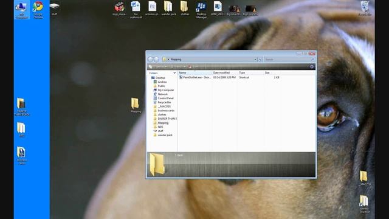
Task: Open the Views dropdown in the Explorer toolbar
Action: (178, 67)
